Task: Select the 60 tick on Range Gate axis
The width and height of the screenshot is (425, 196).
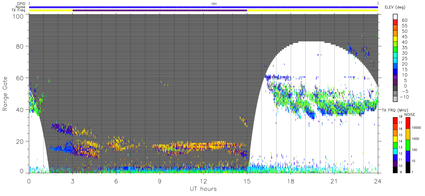Action: pos(20,78)
